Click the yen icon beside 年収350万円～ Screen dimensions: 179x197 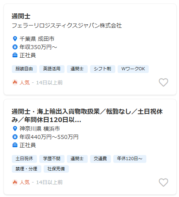[15, 47]
